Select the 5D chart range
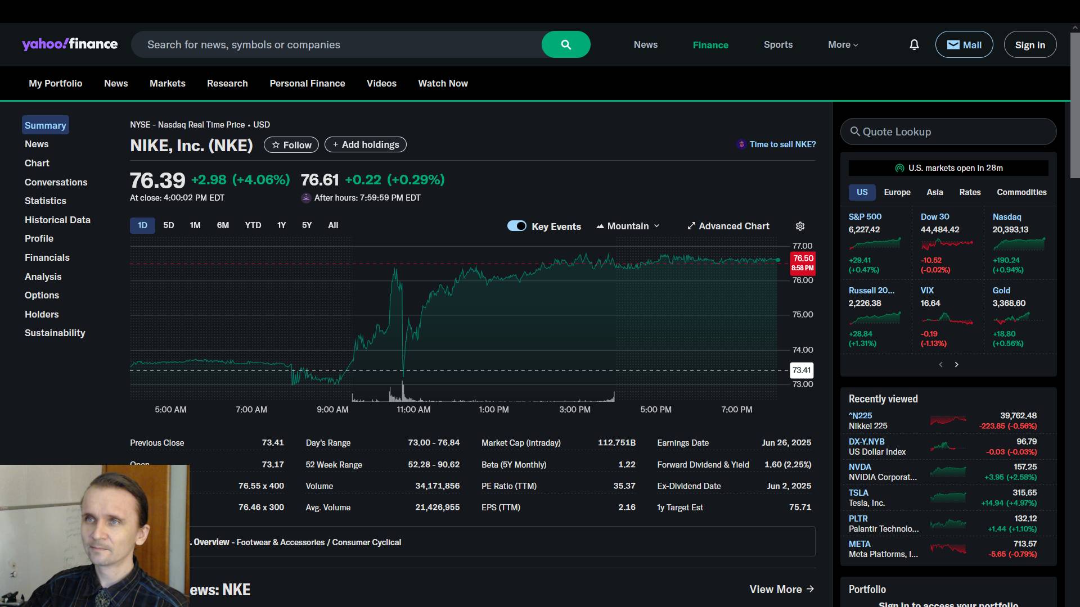This screenshot has width=1080, height=607. click(x=169, y=225)
